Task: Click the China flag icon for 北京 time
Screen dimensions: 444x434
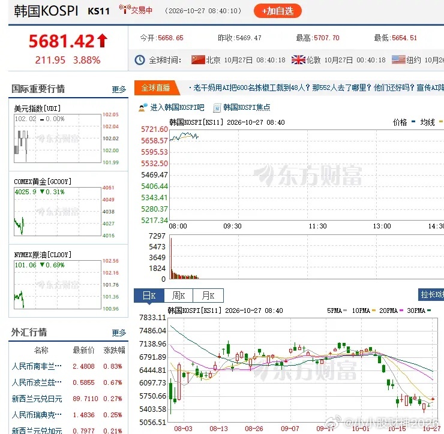Action: pyautogui.click(x=198, y=60)
